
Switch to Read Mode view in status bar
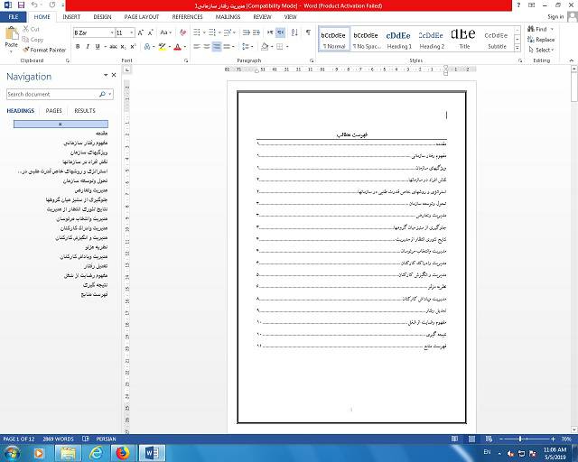click(x=455, y=439)
